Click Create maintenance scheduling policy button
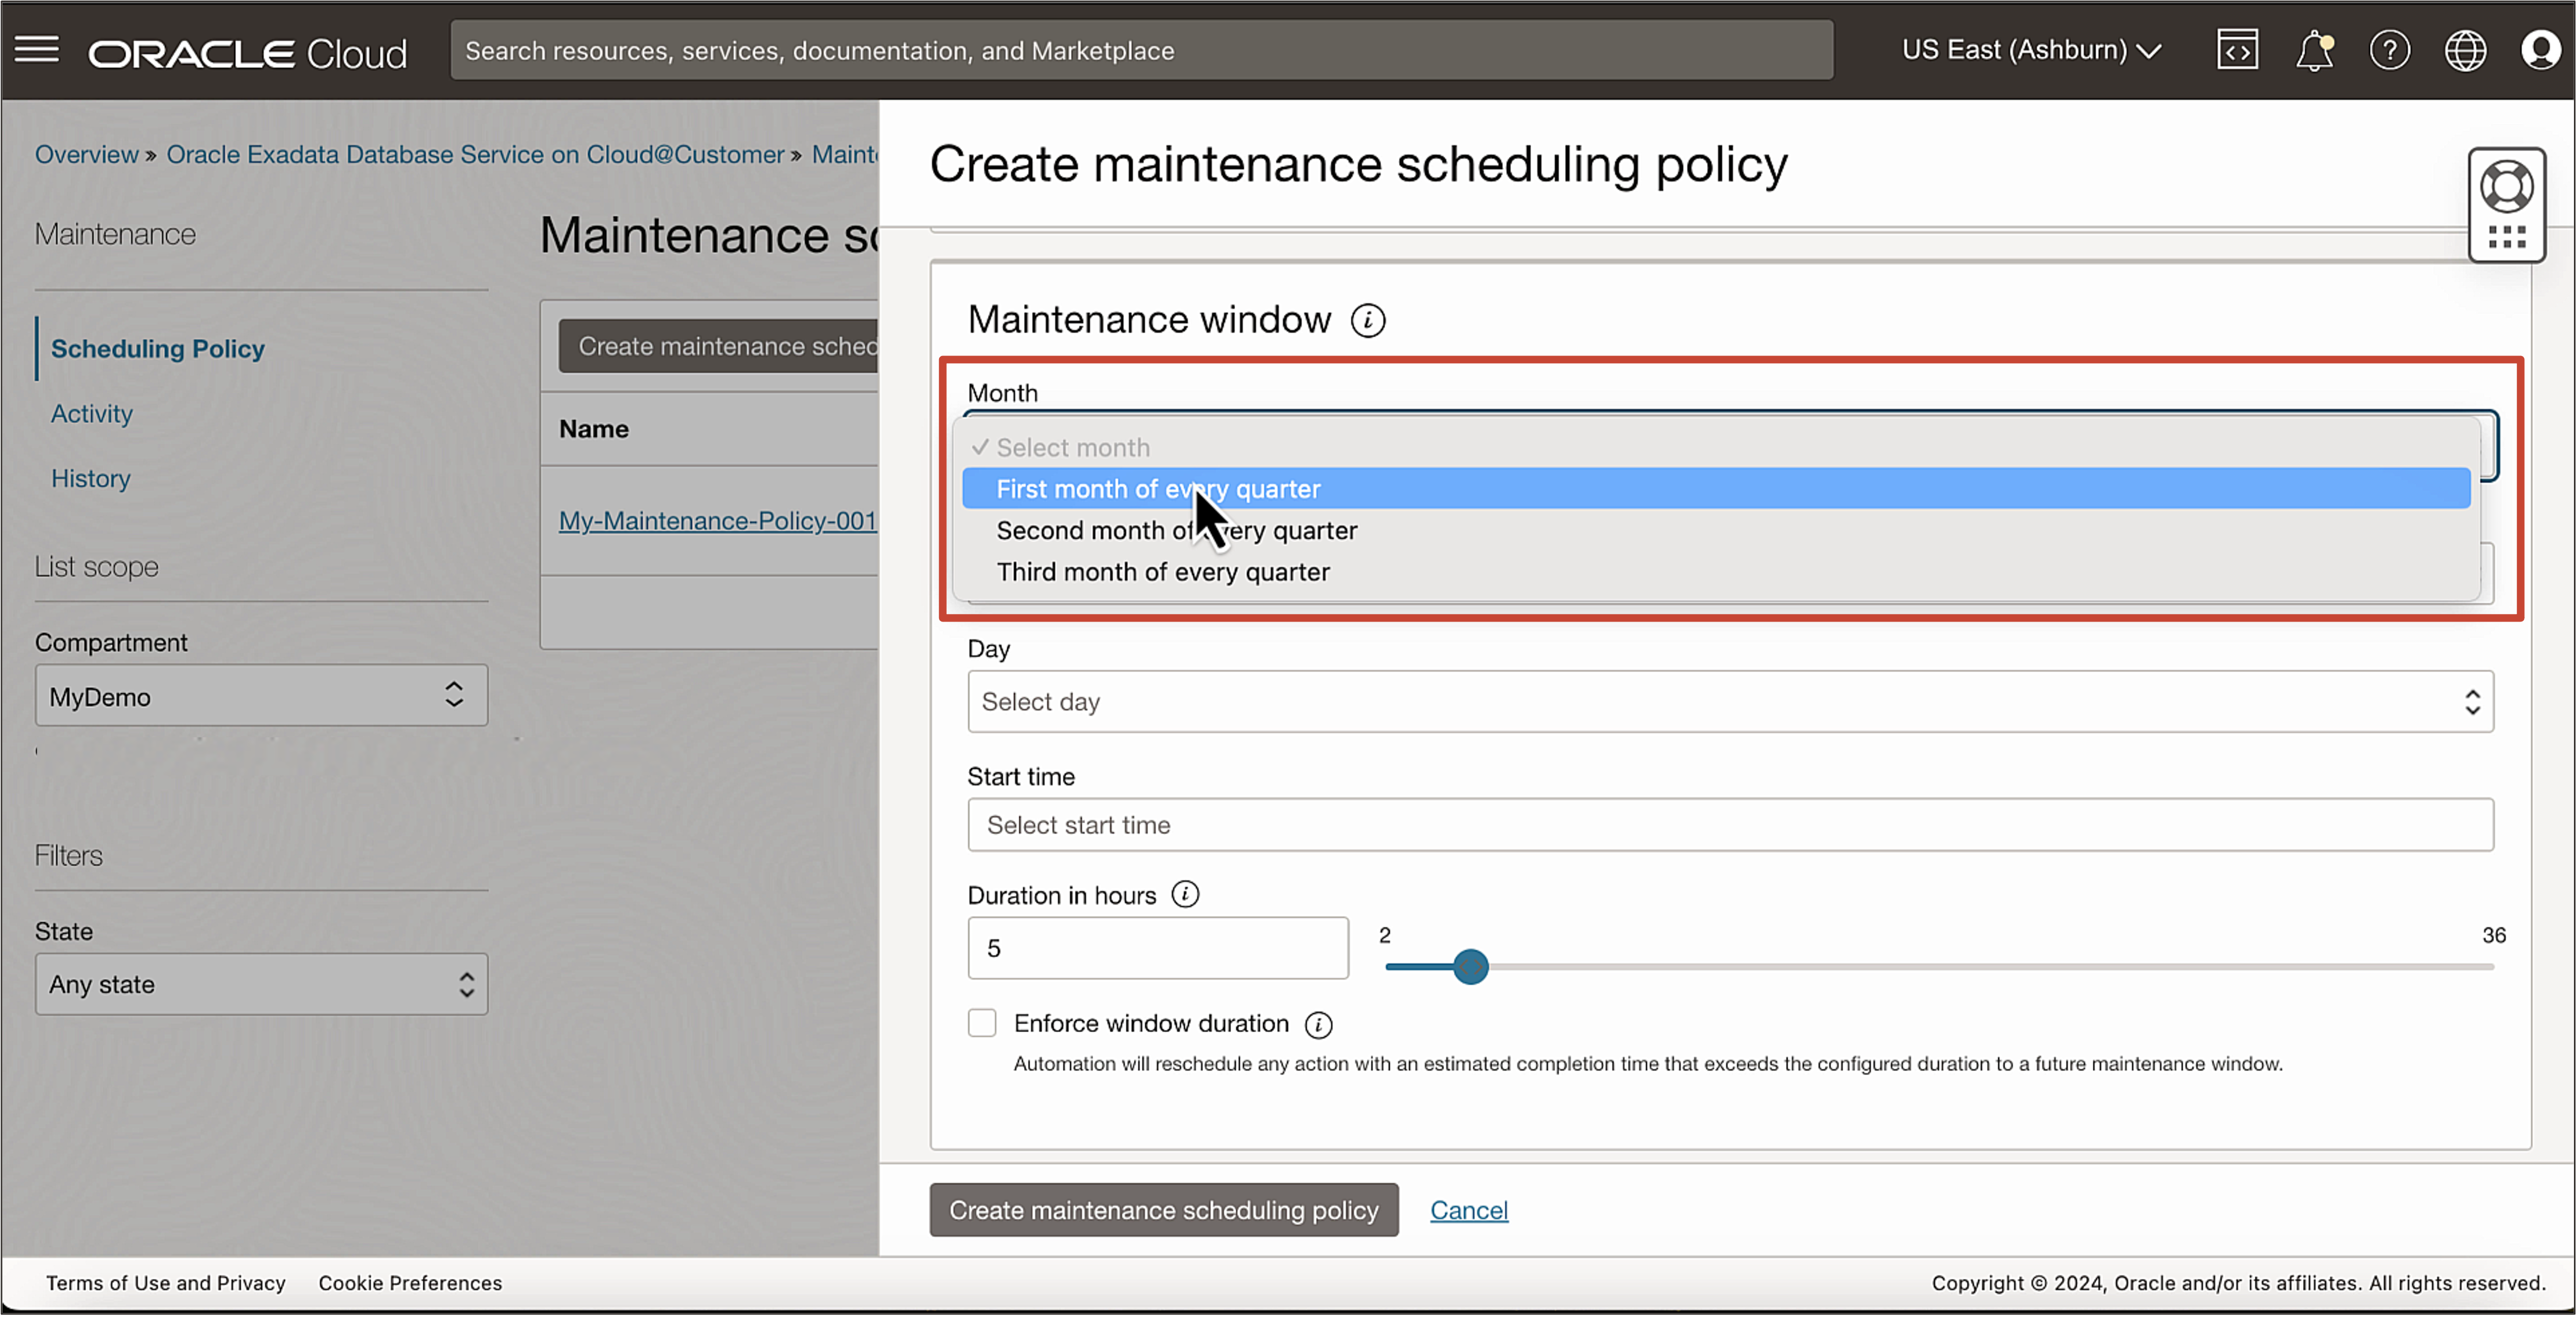The height and width of the screenshot is (1317, 2576). tap(1163, 1210)
